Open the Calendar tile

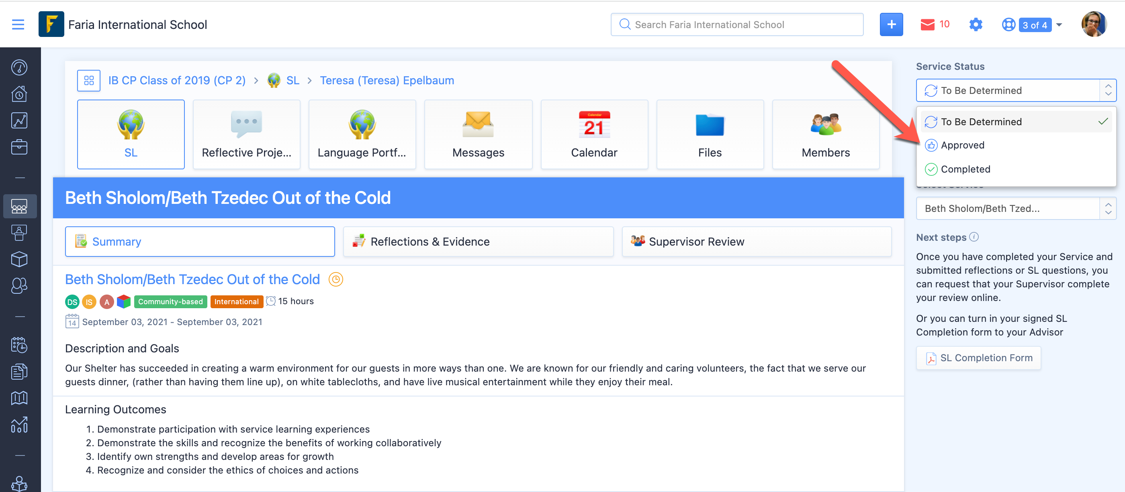click(x=594, y=134)
